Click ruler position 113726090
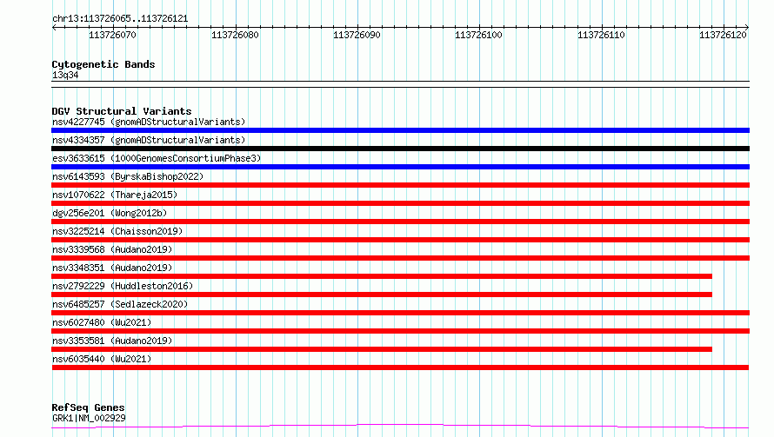Image resolution: width=774 pixels, height=437 pixels. click(x=357, y=35)
